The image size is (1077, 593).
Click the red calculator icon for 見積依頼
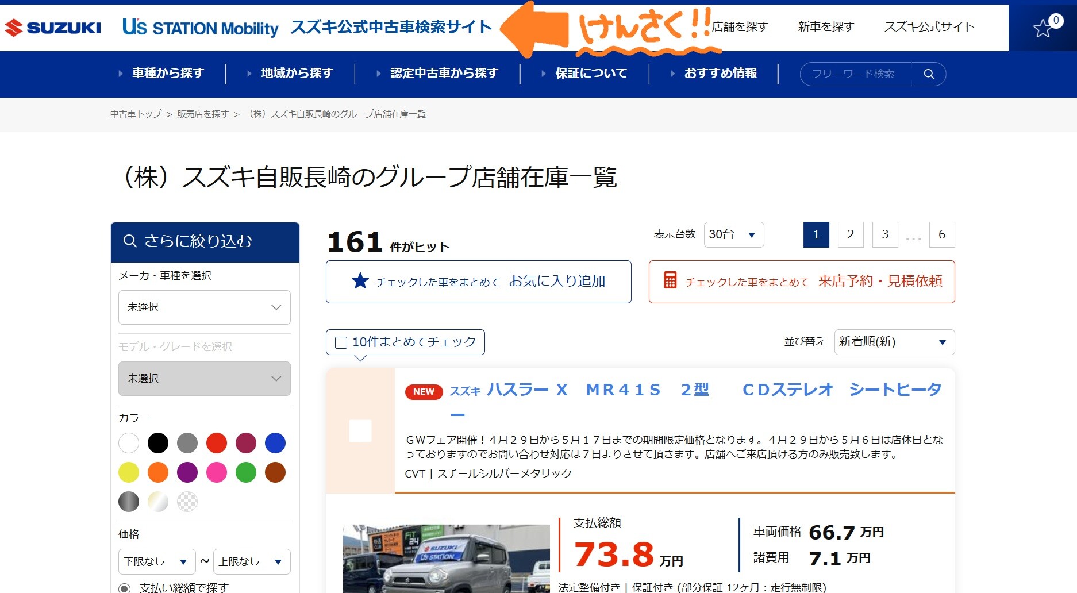point(670,280)
